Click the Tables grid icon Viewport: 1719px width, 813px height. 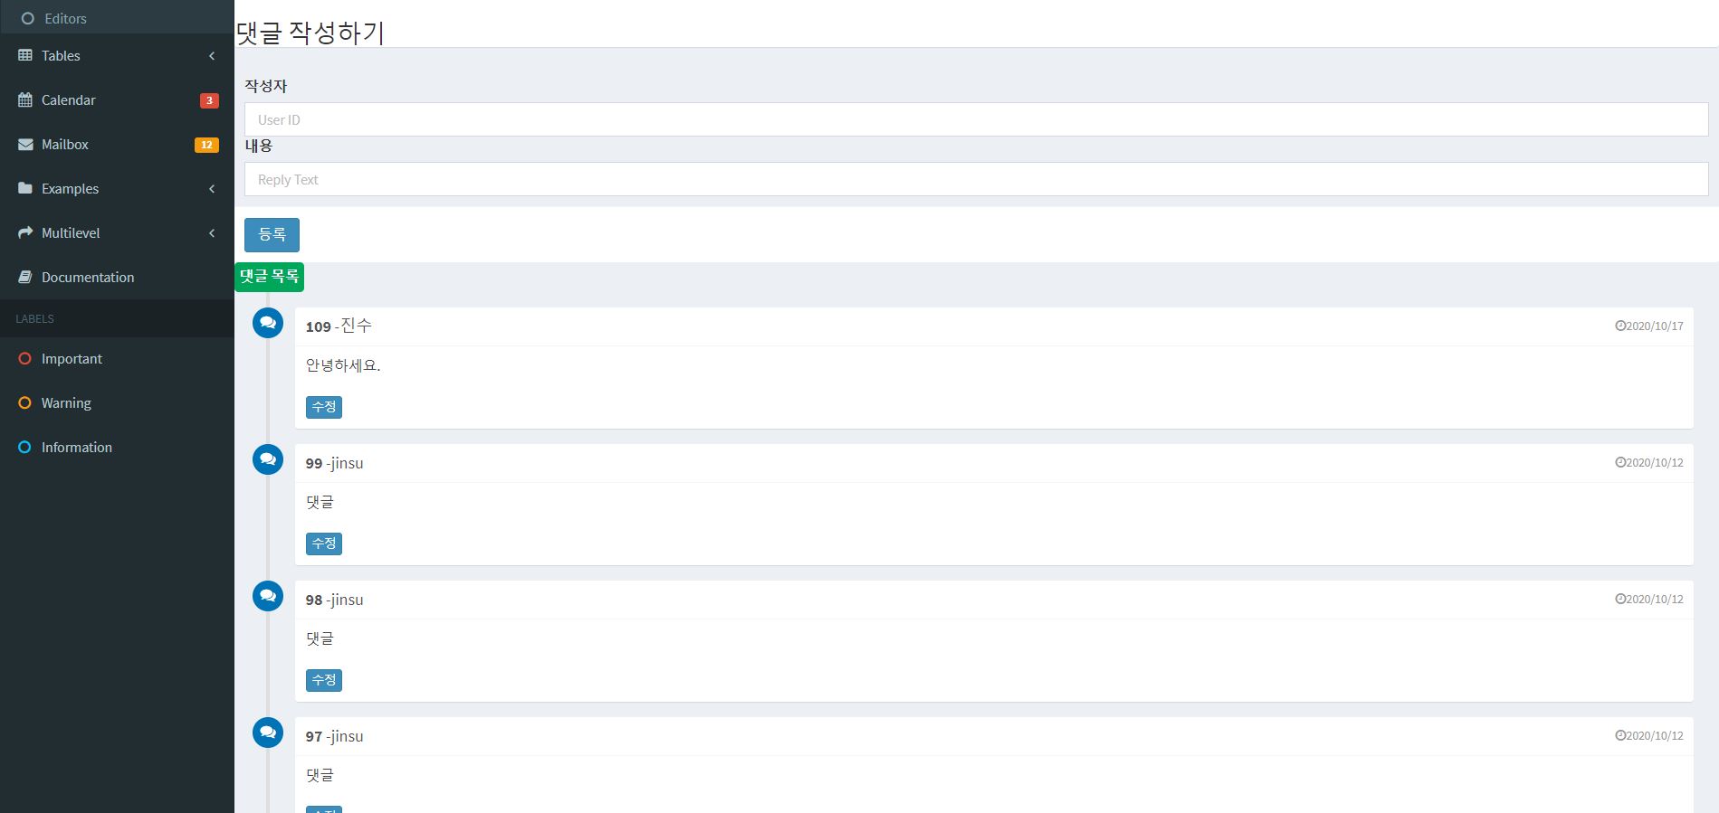(24, 55)
